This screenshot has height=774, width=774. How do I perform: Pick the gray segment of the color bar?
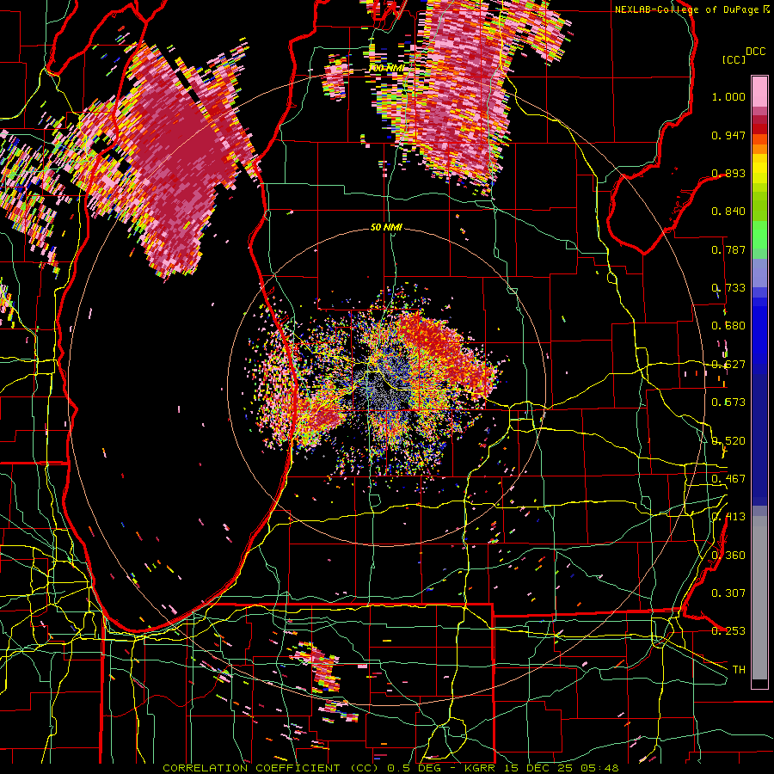click(759, 598)
